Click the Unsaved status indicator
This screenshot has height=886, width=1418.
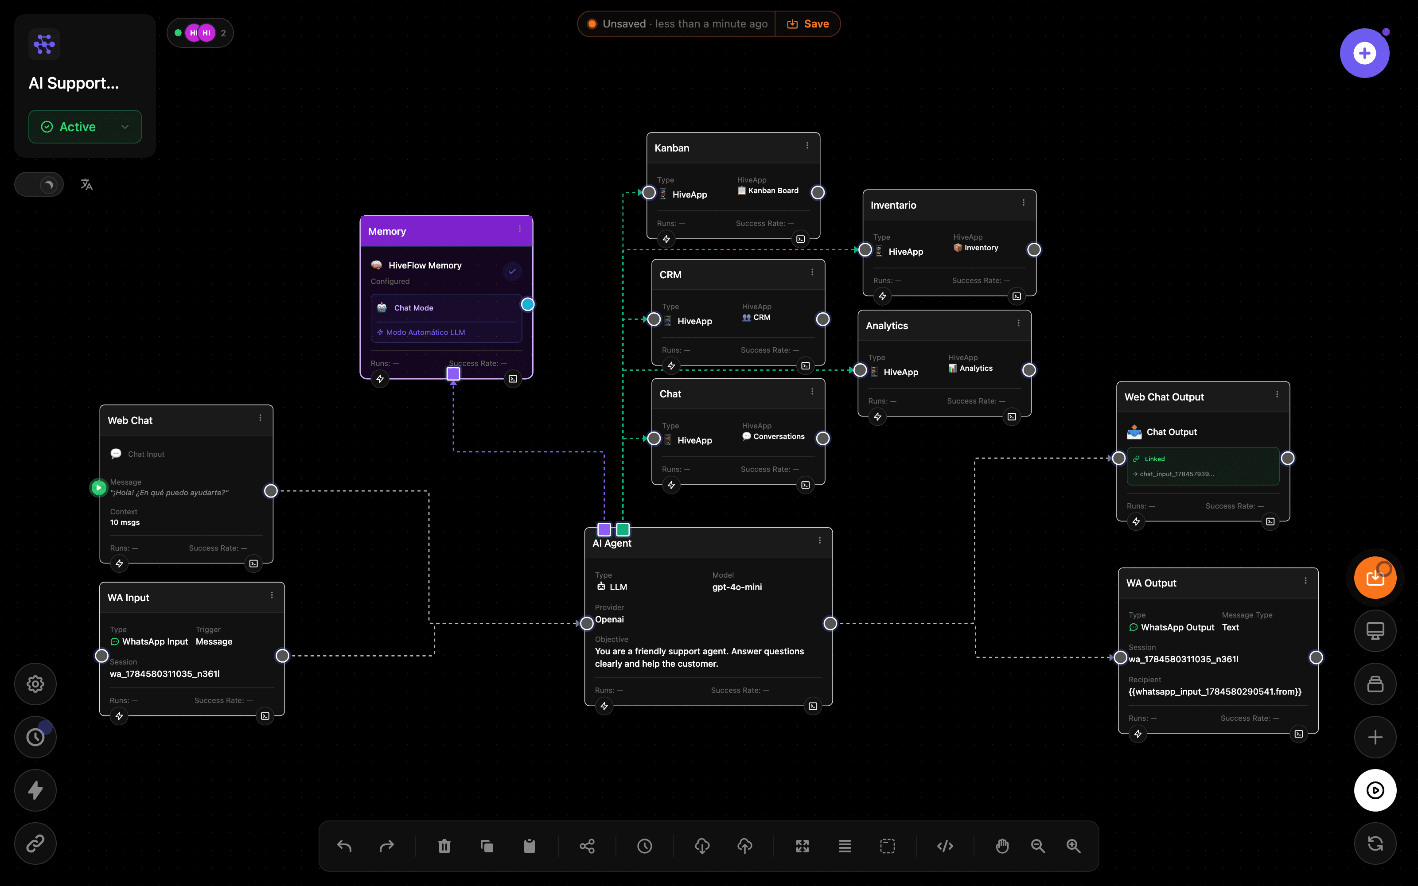click(x=677, y=24)
